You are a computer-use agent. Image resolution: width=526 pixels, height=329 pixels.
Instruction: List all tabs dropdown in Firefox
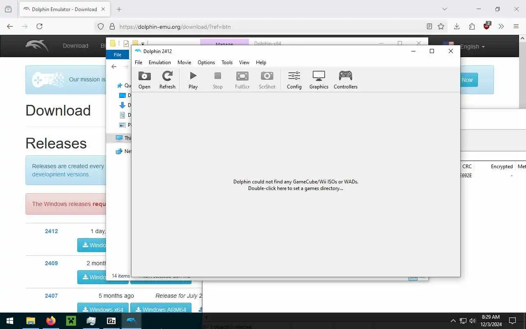click(444, 9)
